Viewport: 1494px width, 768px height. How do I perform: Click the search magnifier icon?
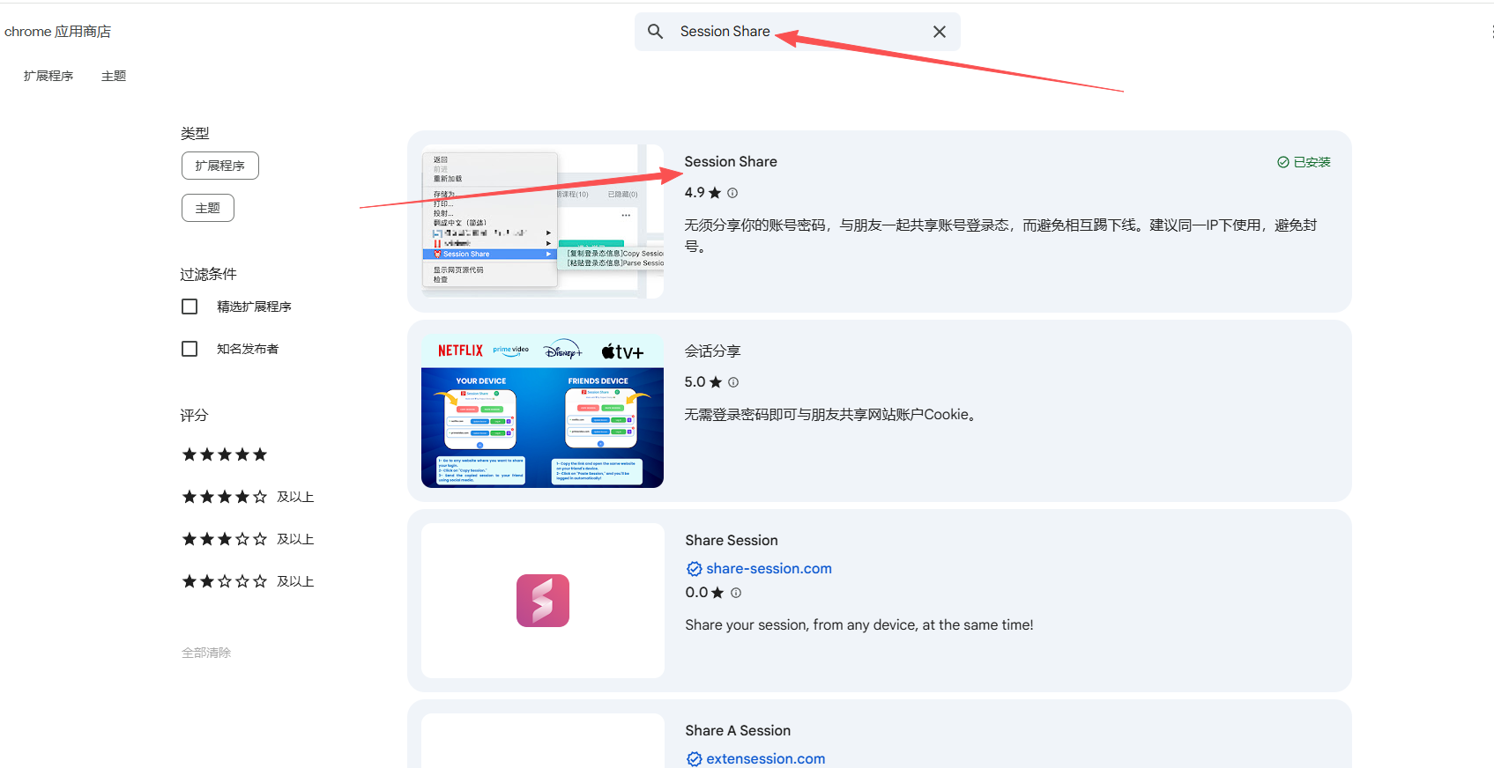tap(655, 32)
